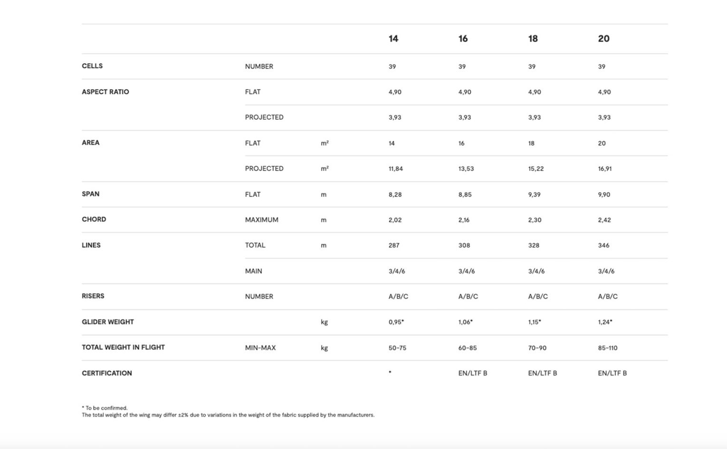Select the size 16 column header
The height and width of the screenshot is (449, 727).
click(x=463, y=39)
